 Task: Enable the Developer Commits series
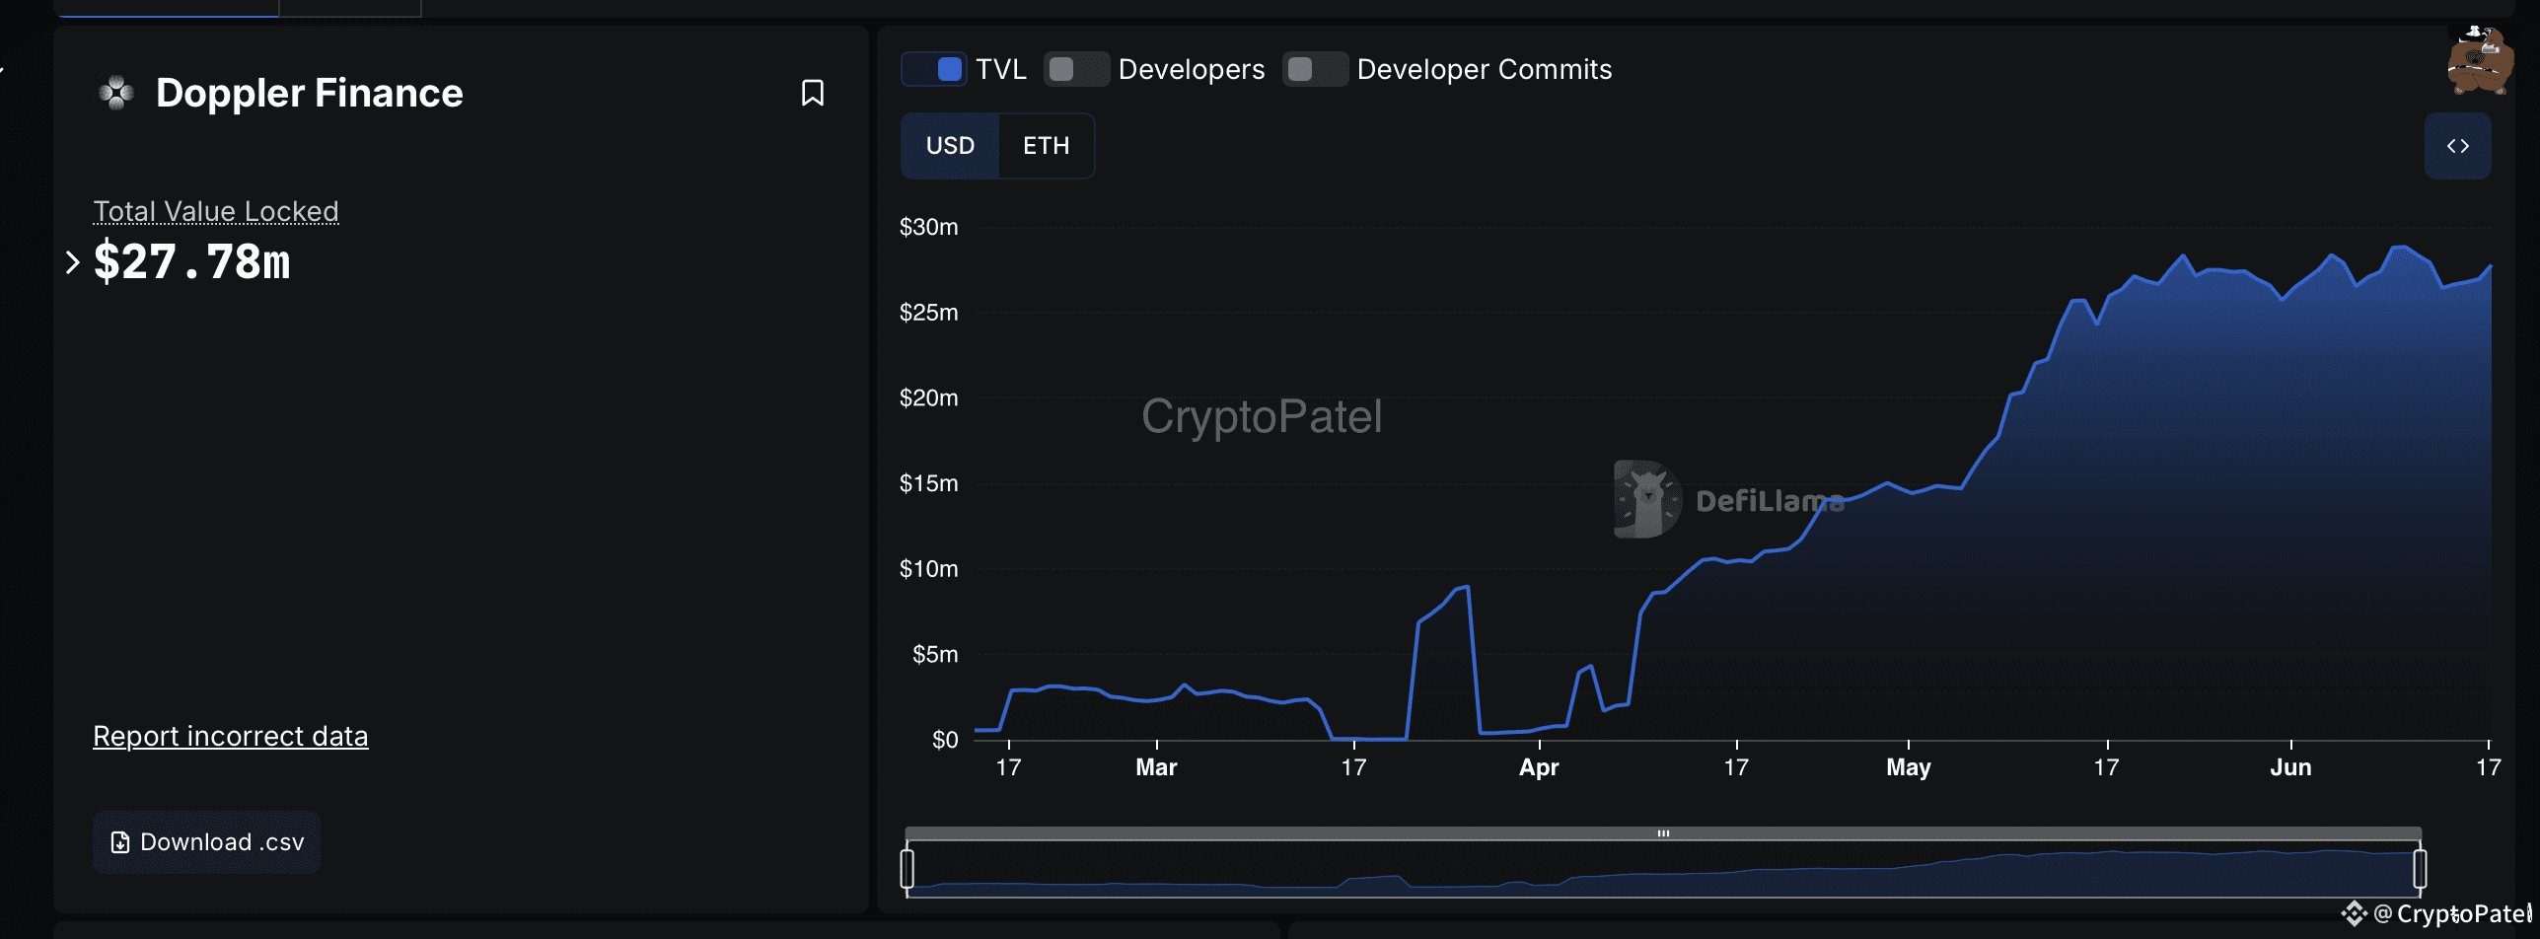point(1315,69)
